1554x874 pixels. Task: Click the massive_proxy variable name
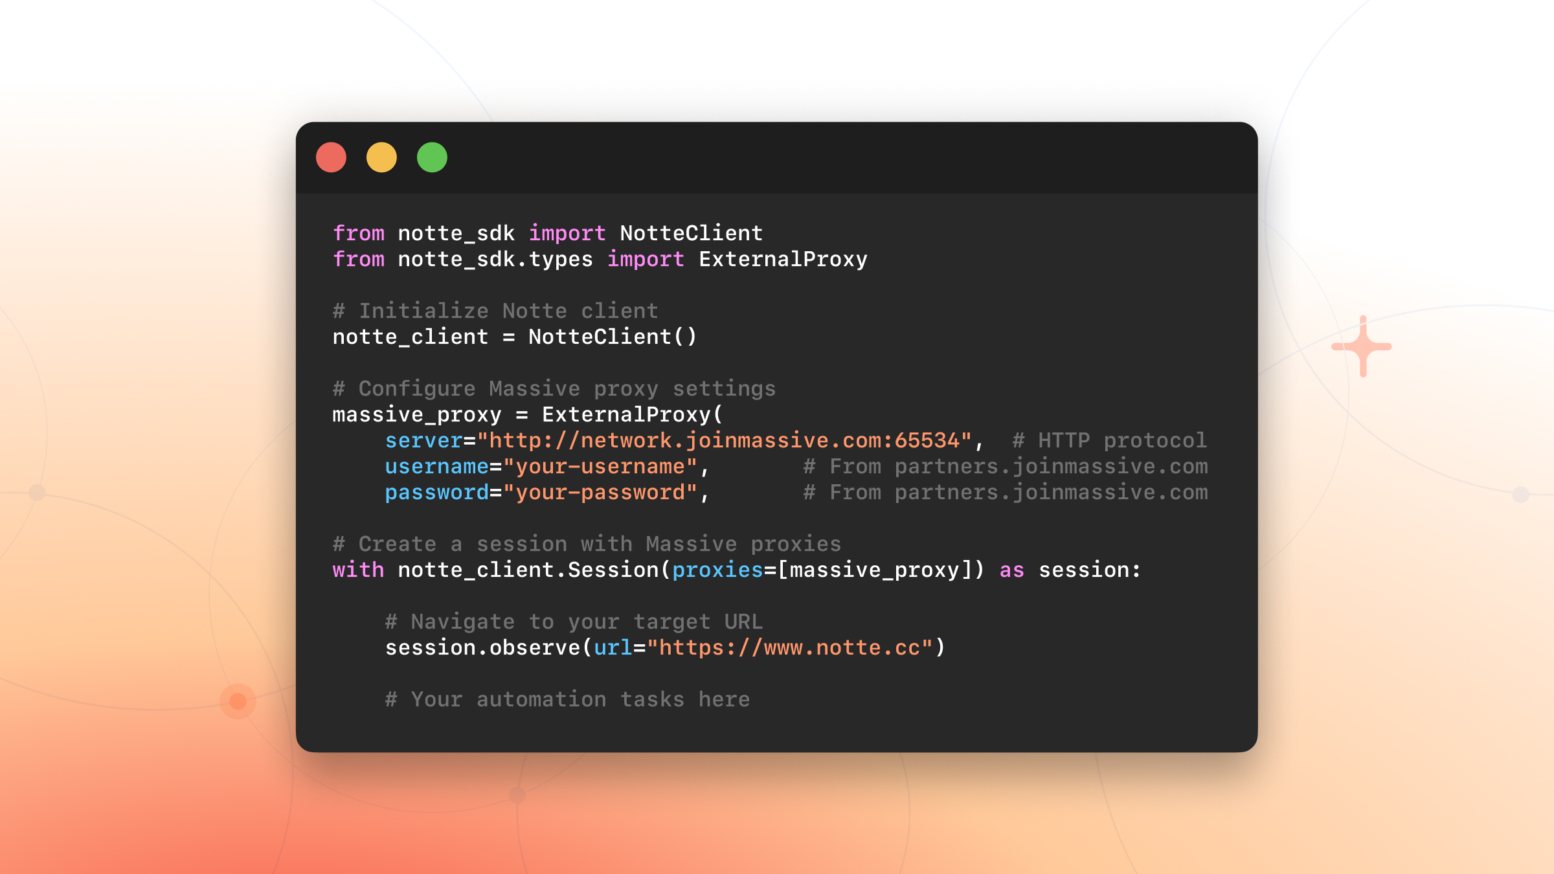click(x=416, y=414)
